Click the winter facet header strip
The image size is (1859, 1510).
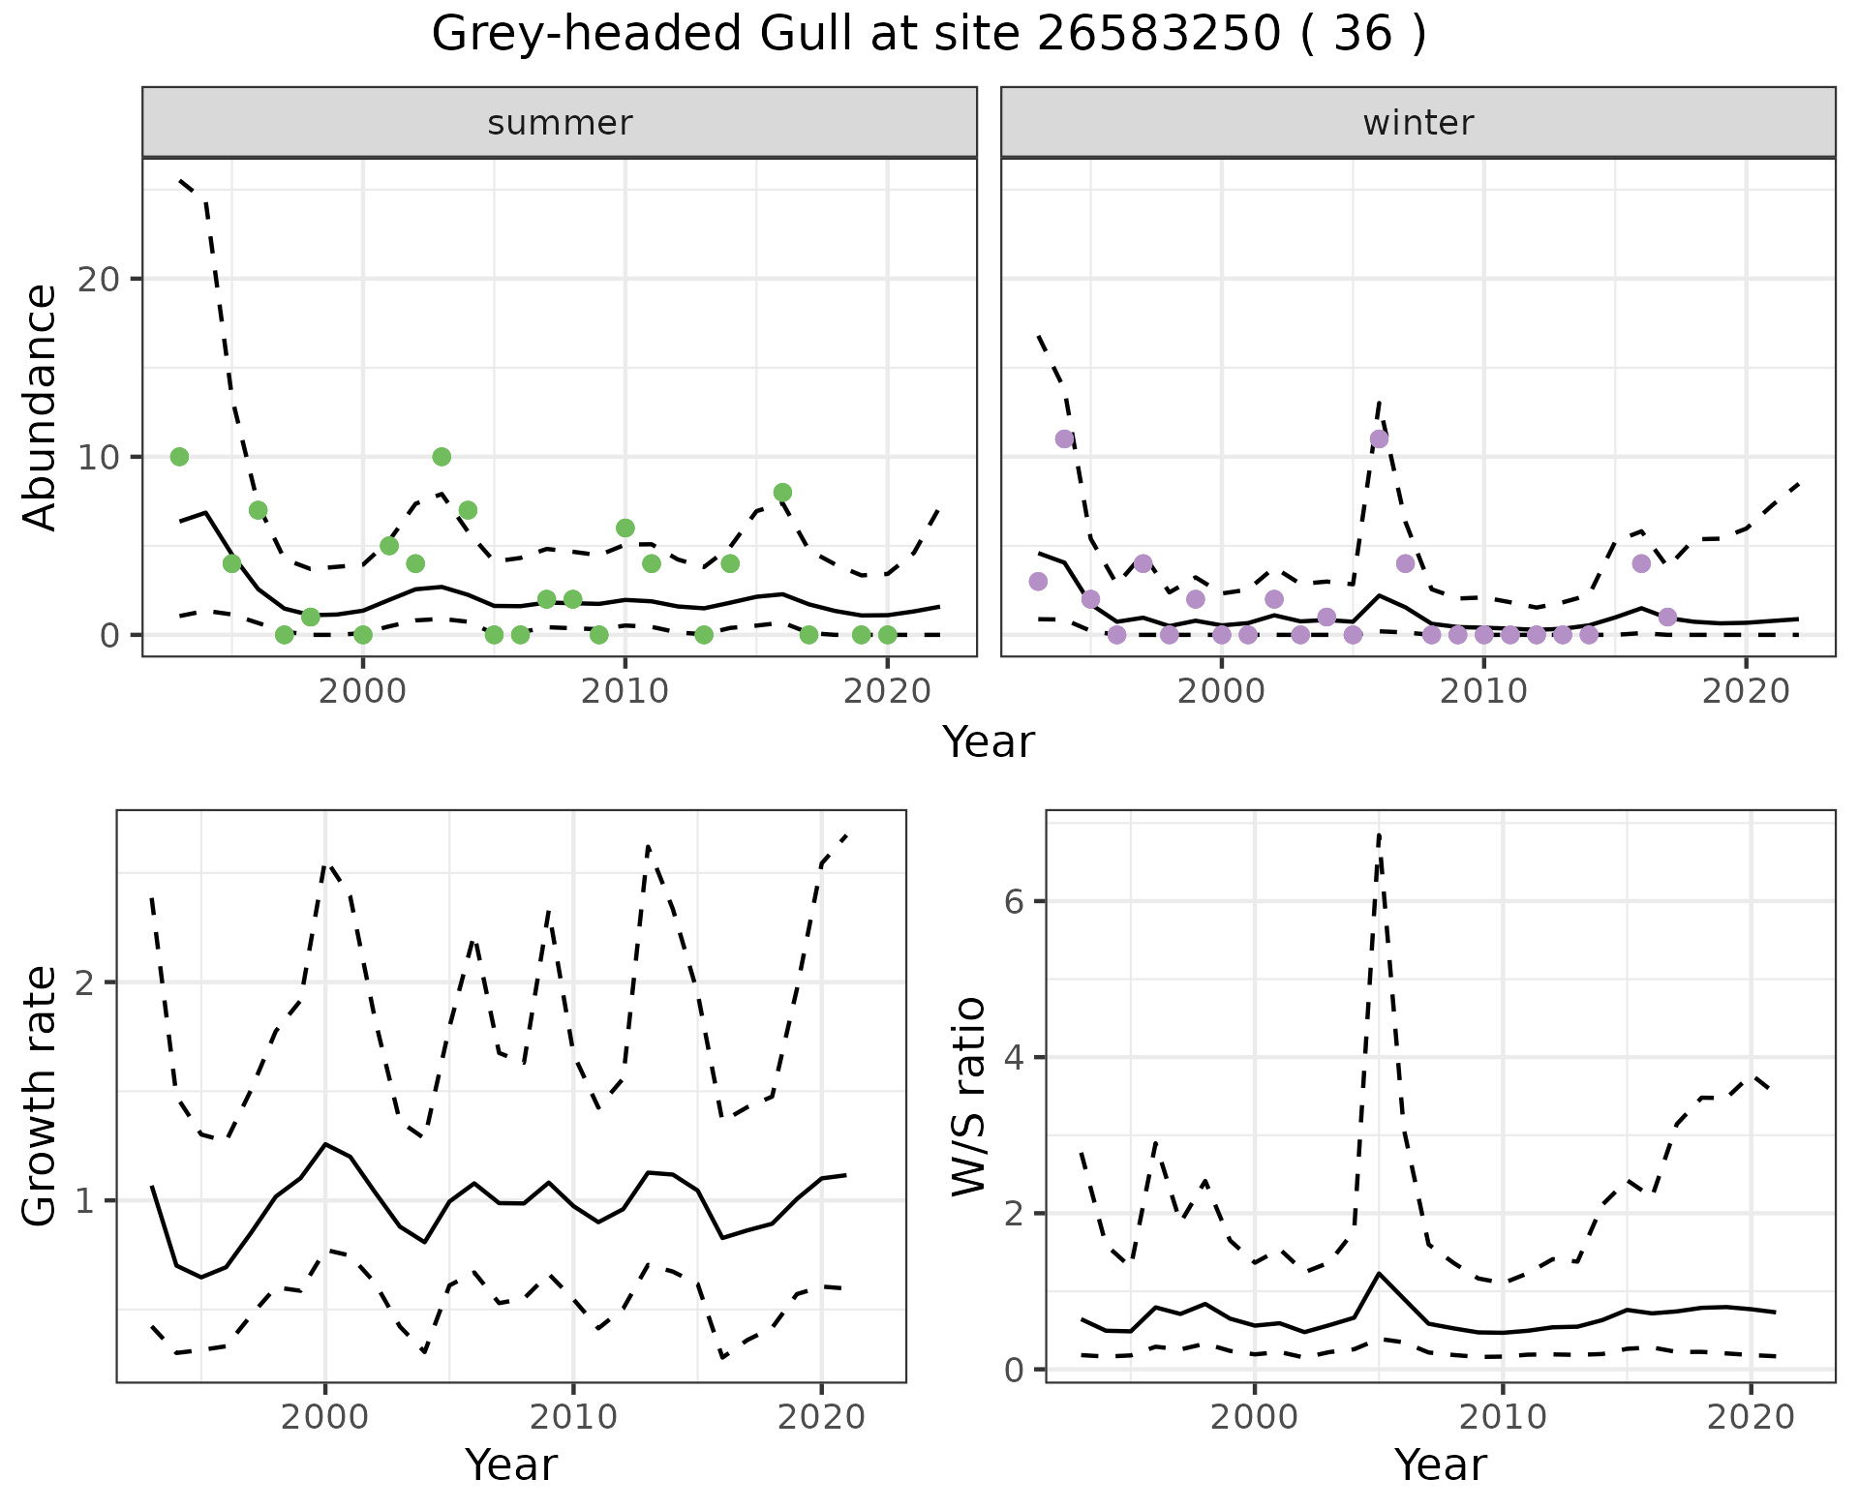coord(1417,123)
